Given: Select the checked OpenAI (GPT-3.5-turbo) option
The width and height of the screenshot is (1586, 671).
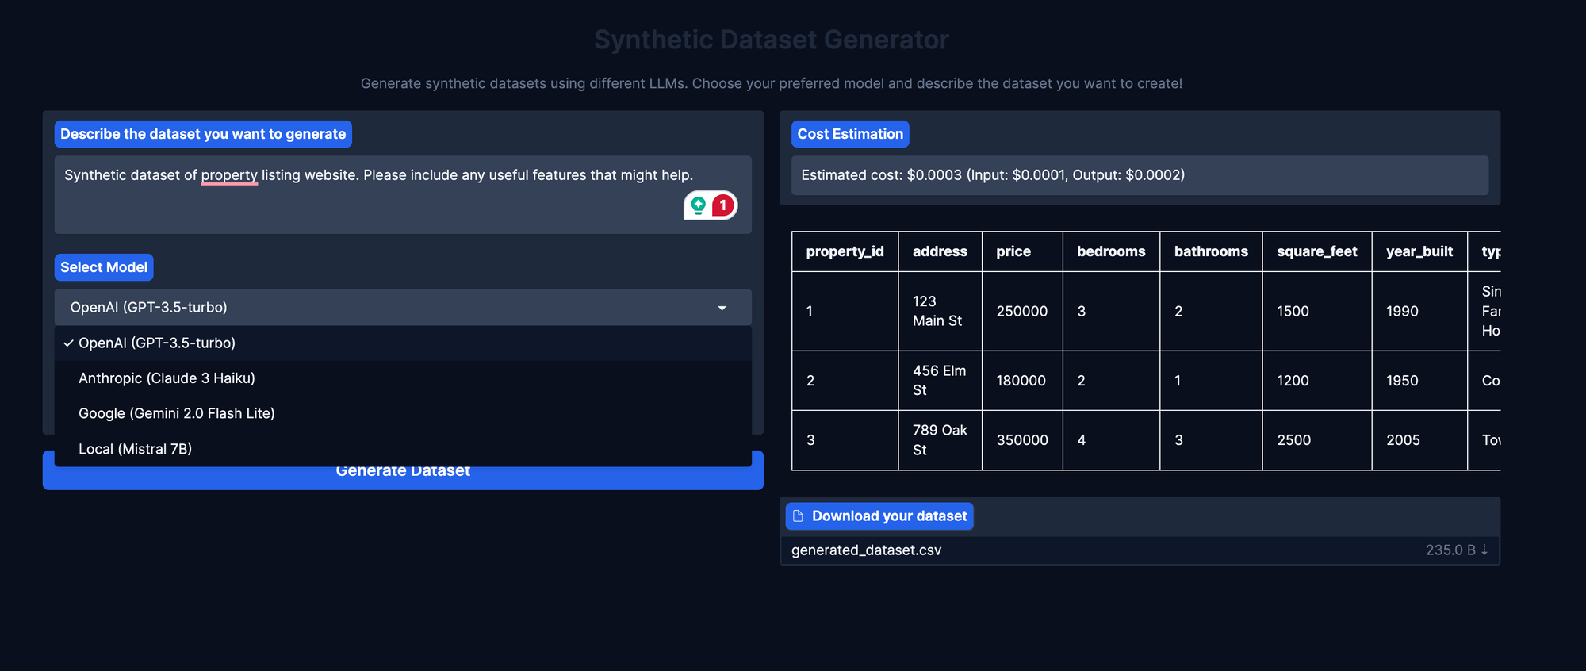Looking at the screenshot, I should (403, 343).
